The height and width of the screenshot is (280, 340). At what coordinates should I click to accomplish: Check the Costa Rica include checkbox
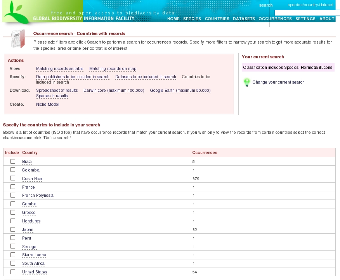[13, 178]
